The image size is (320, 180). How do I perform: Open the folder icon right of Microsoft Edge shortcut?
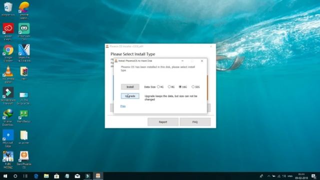tap(24, 137)
